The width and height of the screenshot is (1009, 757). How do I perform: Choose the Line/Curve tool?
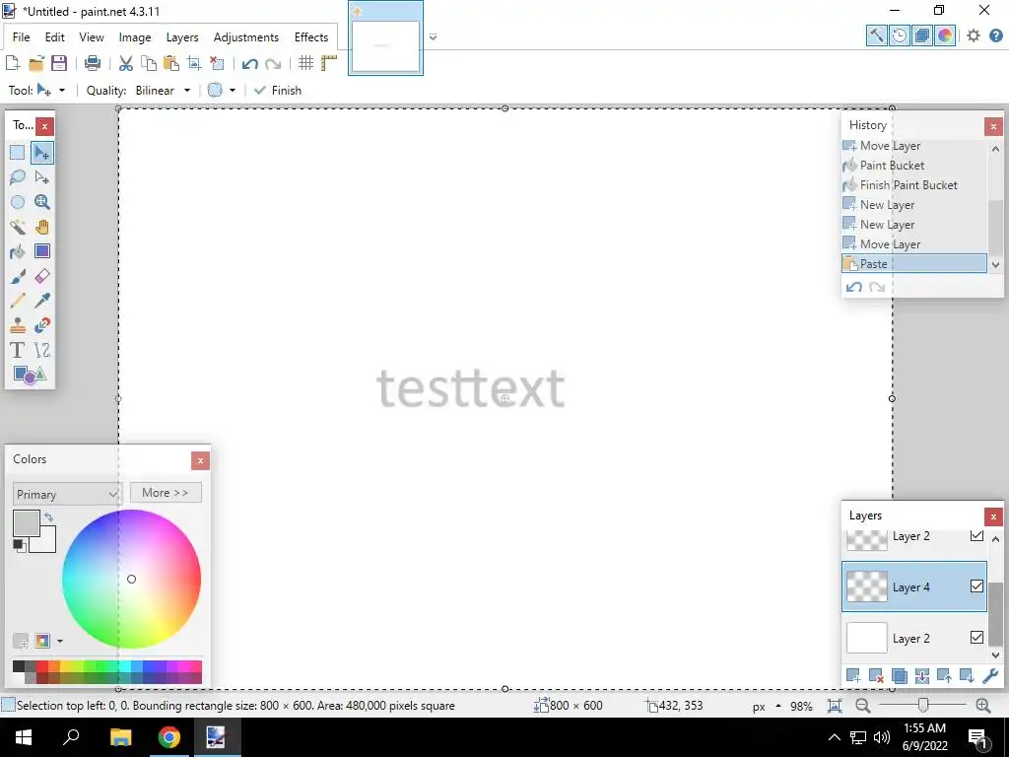coord(41,350)
